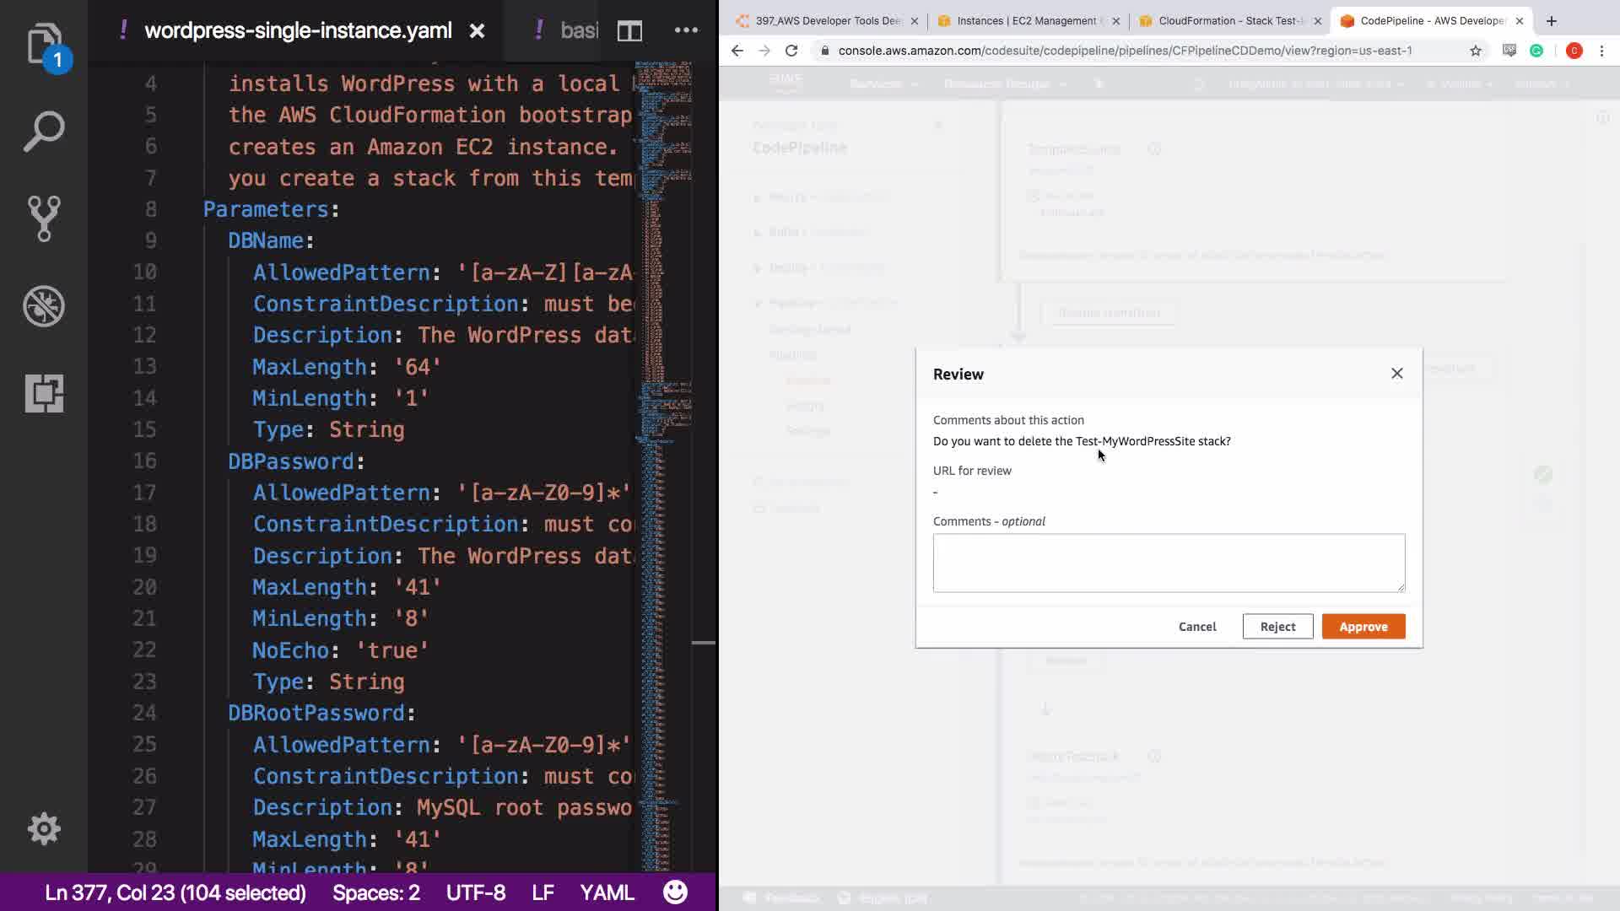The width and height of the screenshot is (1620, 911).
Task: Open the Explorer files icon
Action: click(x=44, y=44)
